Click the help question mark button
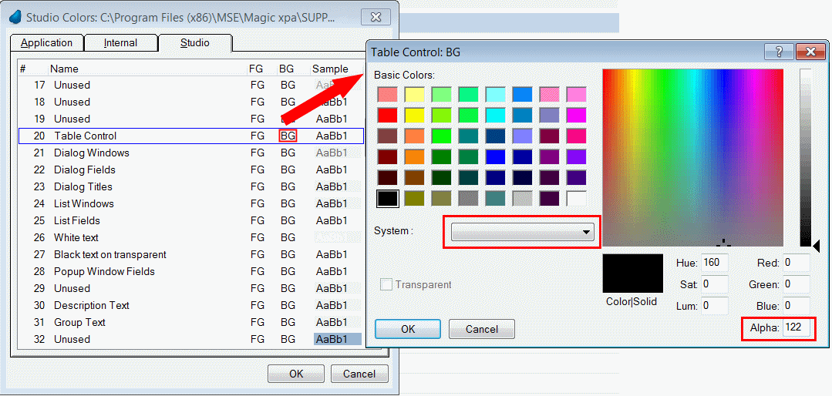832x396 pixels. pyautogui.click(x=774, y=52)
